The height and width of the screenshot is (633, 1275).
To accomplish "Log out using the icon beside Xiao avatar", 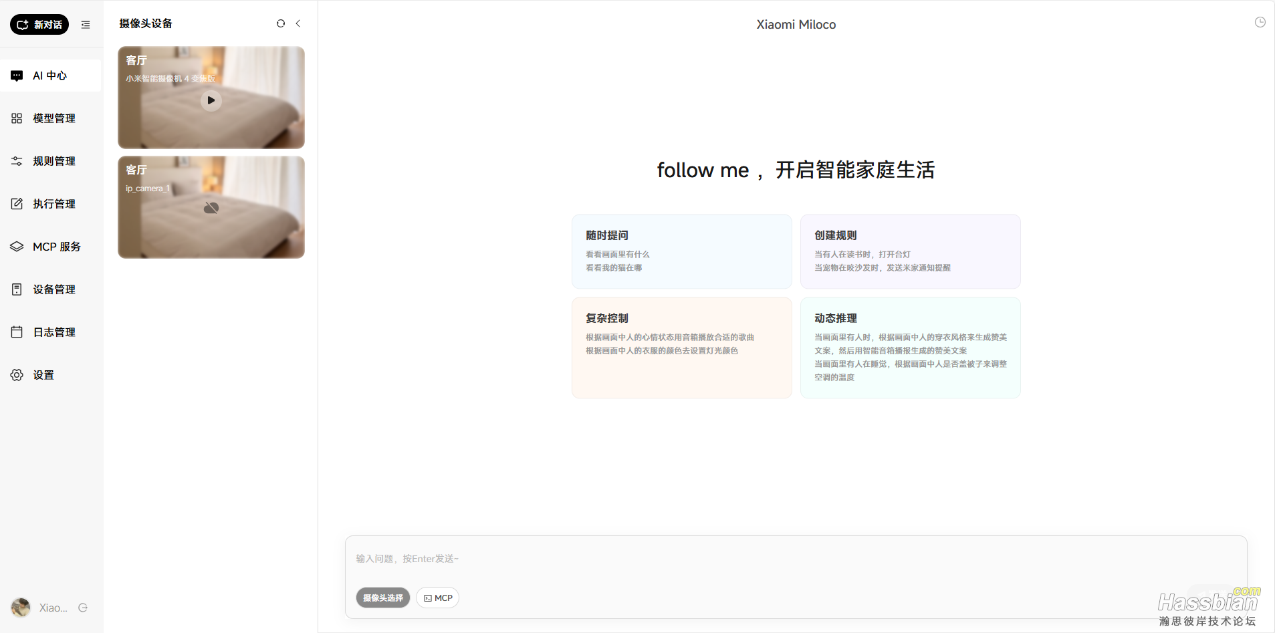I will point(83,608).
